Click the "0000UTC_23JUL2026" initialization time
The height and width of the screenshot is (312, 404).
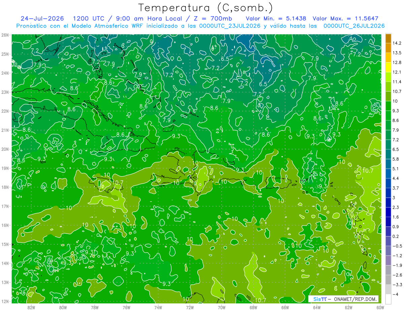pos(230,26)
